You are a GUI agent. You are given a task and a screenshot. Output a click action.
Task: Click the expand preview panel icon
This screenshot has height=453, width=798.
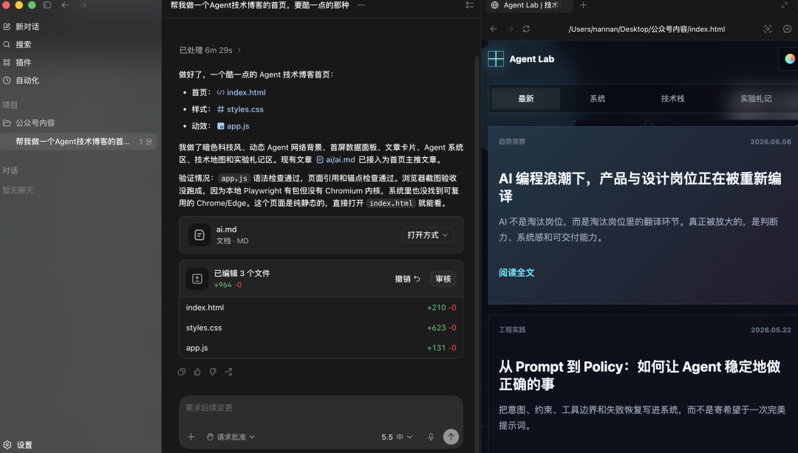(x=784, y=5)
